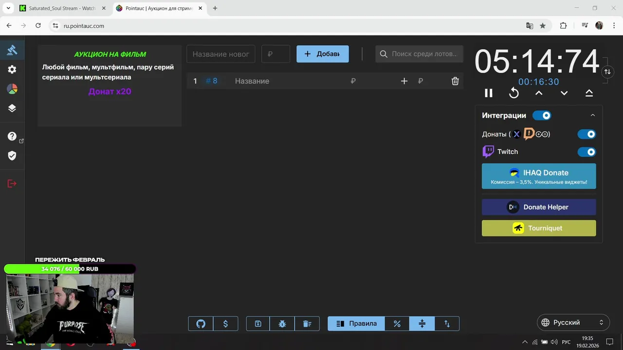Click the browser back arrow

[x=9, y=26]
